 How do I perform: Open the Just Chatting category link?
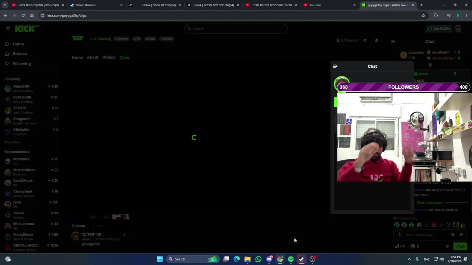click(100, 39)
